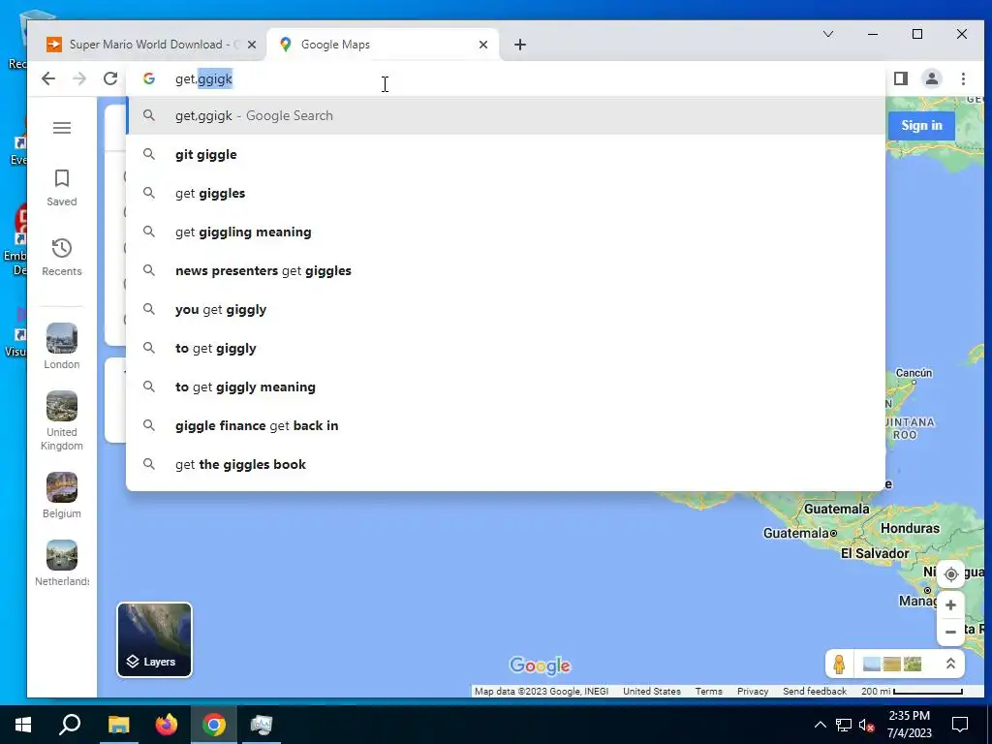Open the Privacy link
The height and width of the screenshot is (744, 992).
[752, 691]
